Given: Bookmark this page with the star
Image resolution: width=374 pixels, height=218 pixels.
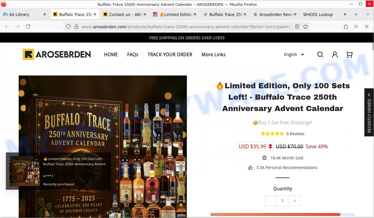Looking at the screenshot, I should coord(305,27).
